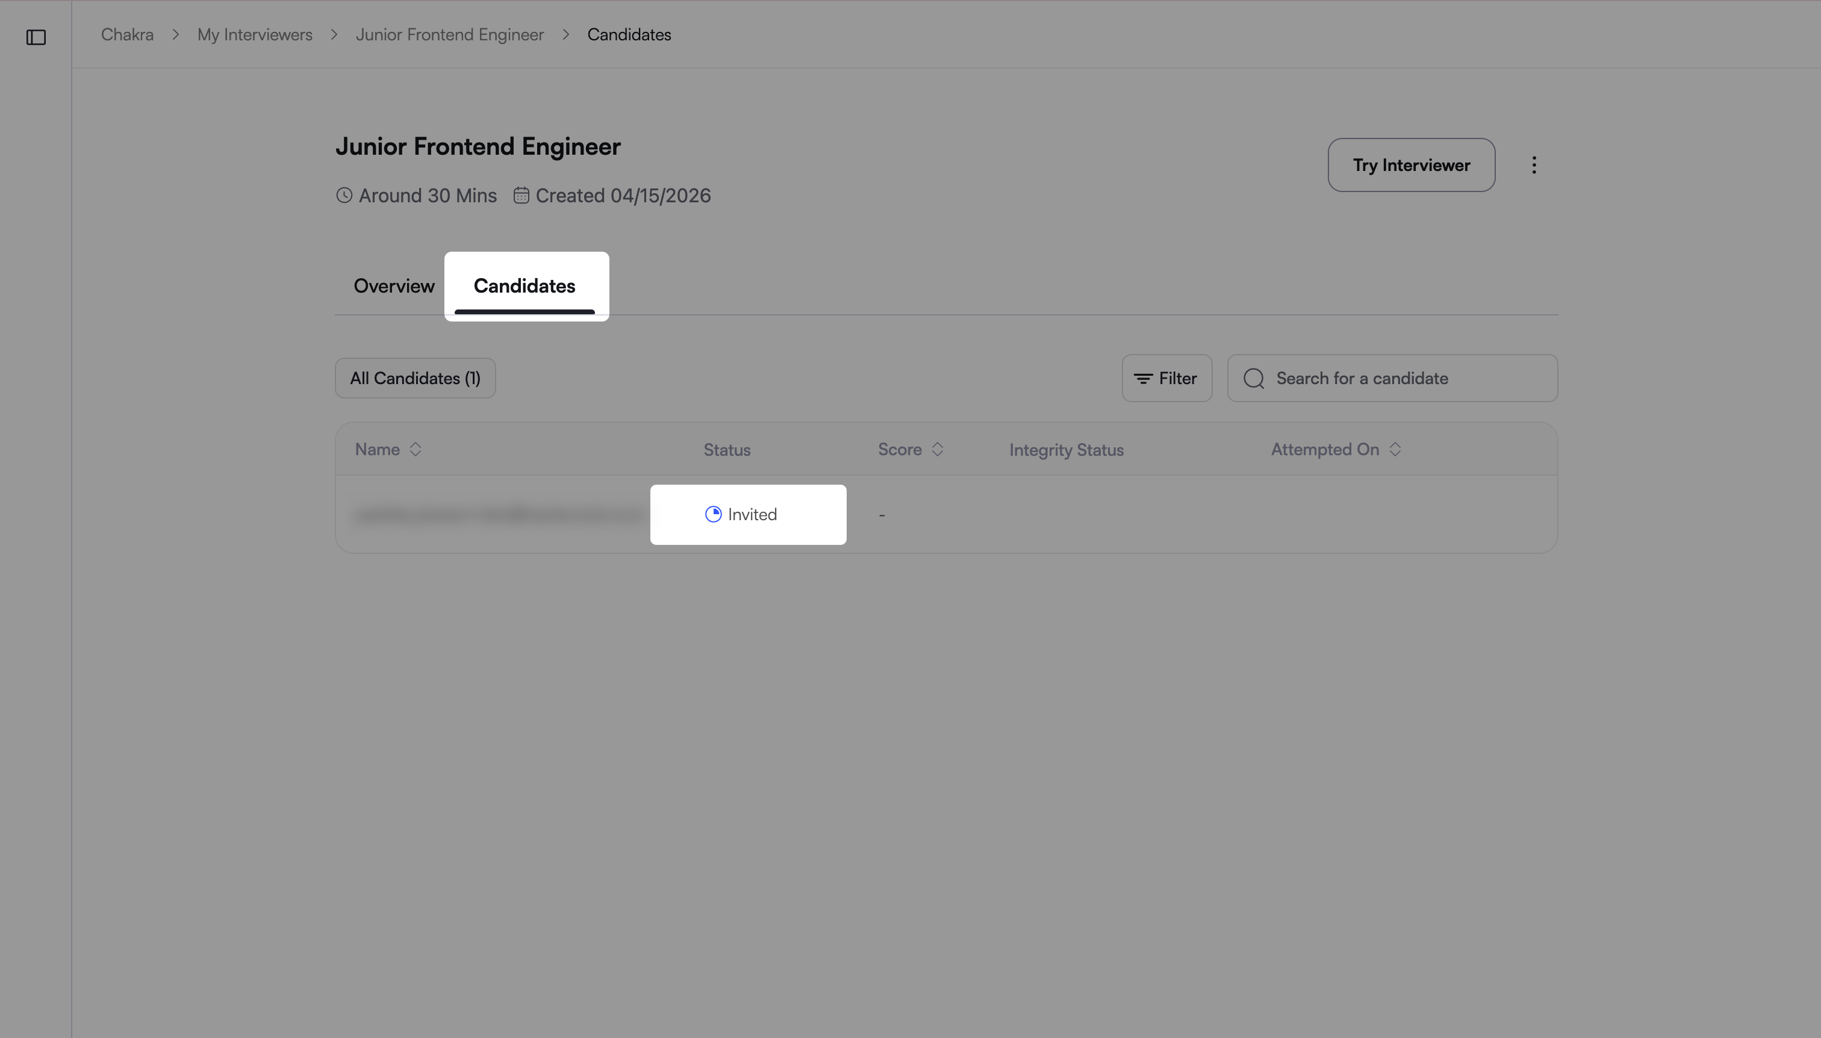Image resolution: width=1821 pixels, height=1038 pixels.
Task: Sort candidates by Name column arrows
Action: tap(416, 449)
